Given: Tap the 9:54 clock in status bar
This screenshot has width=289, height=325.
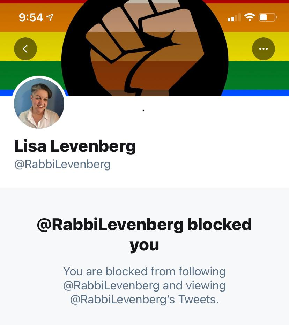Looking at the screenshot, I should click(31, 17).
